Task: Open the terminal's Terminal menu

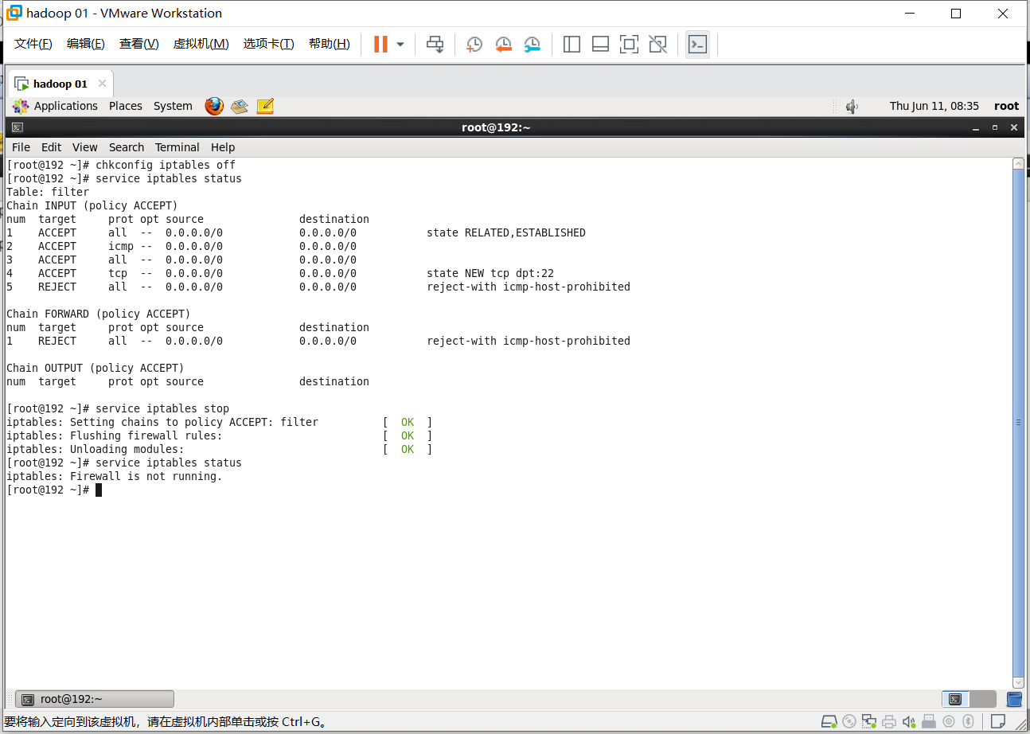Action: (178, 147)
